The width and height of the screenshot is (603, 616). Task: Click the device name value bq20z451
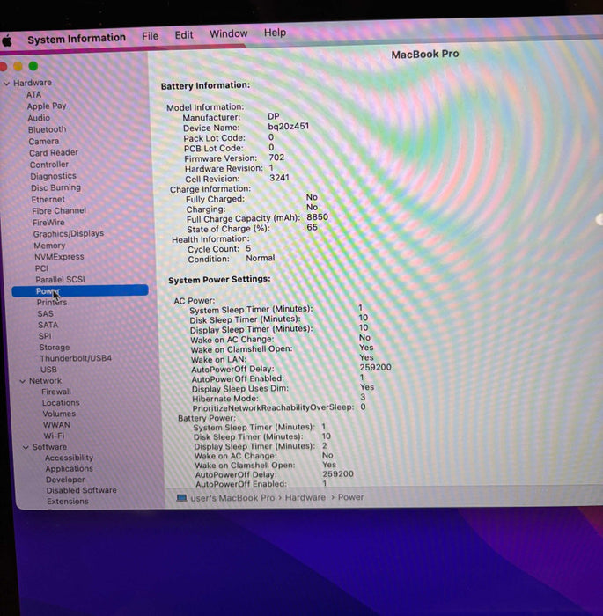[x=288, y=127]
